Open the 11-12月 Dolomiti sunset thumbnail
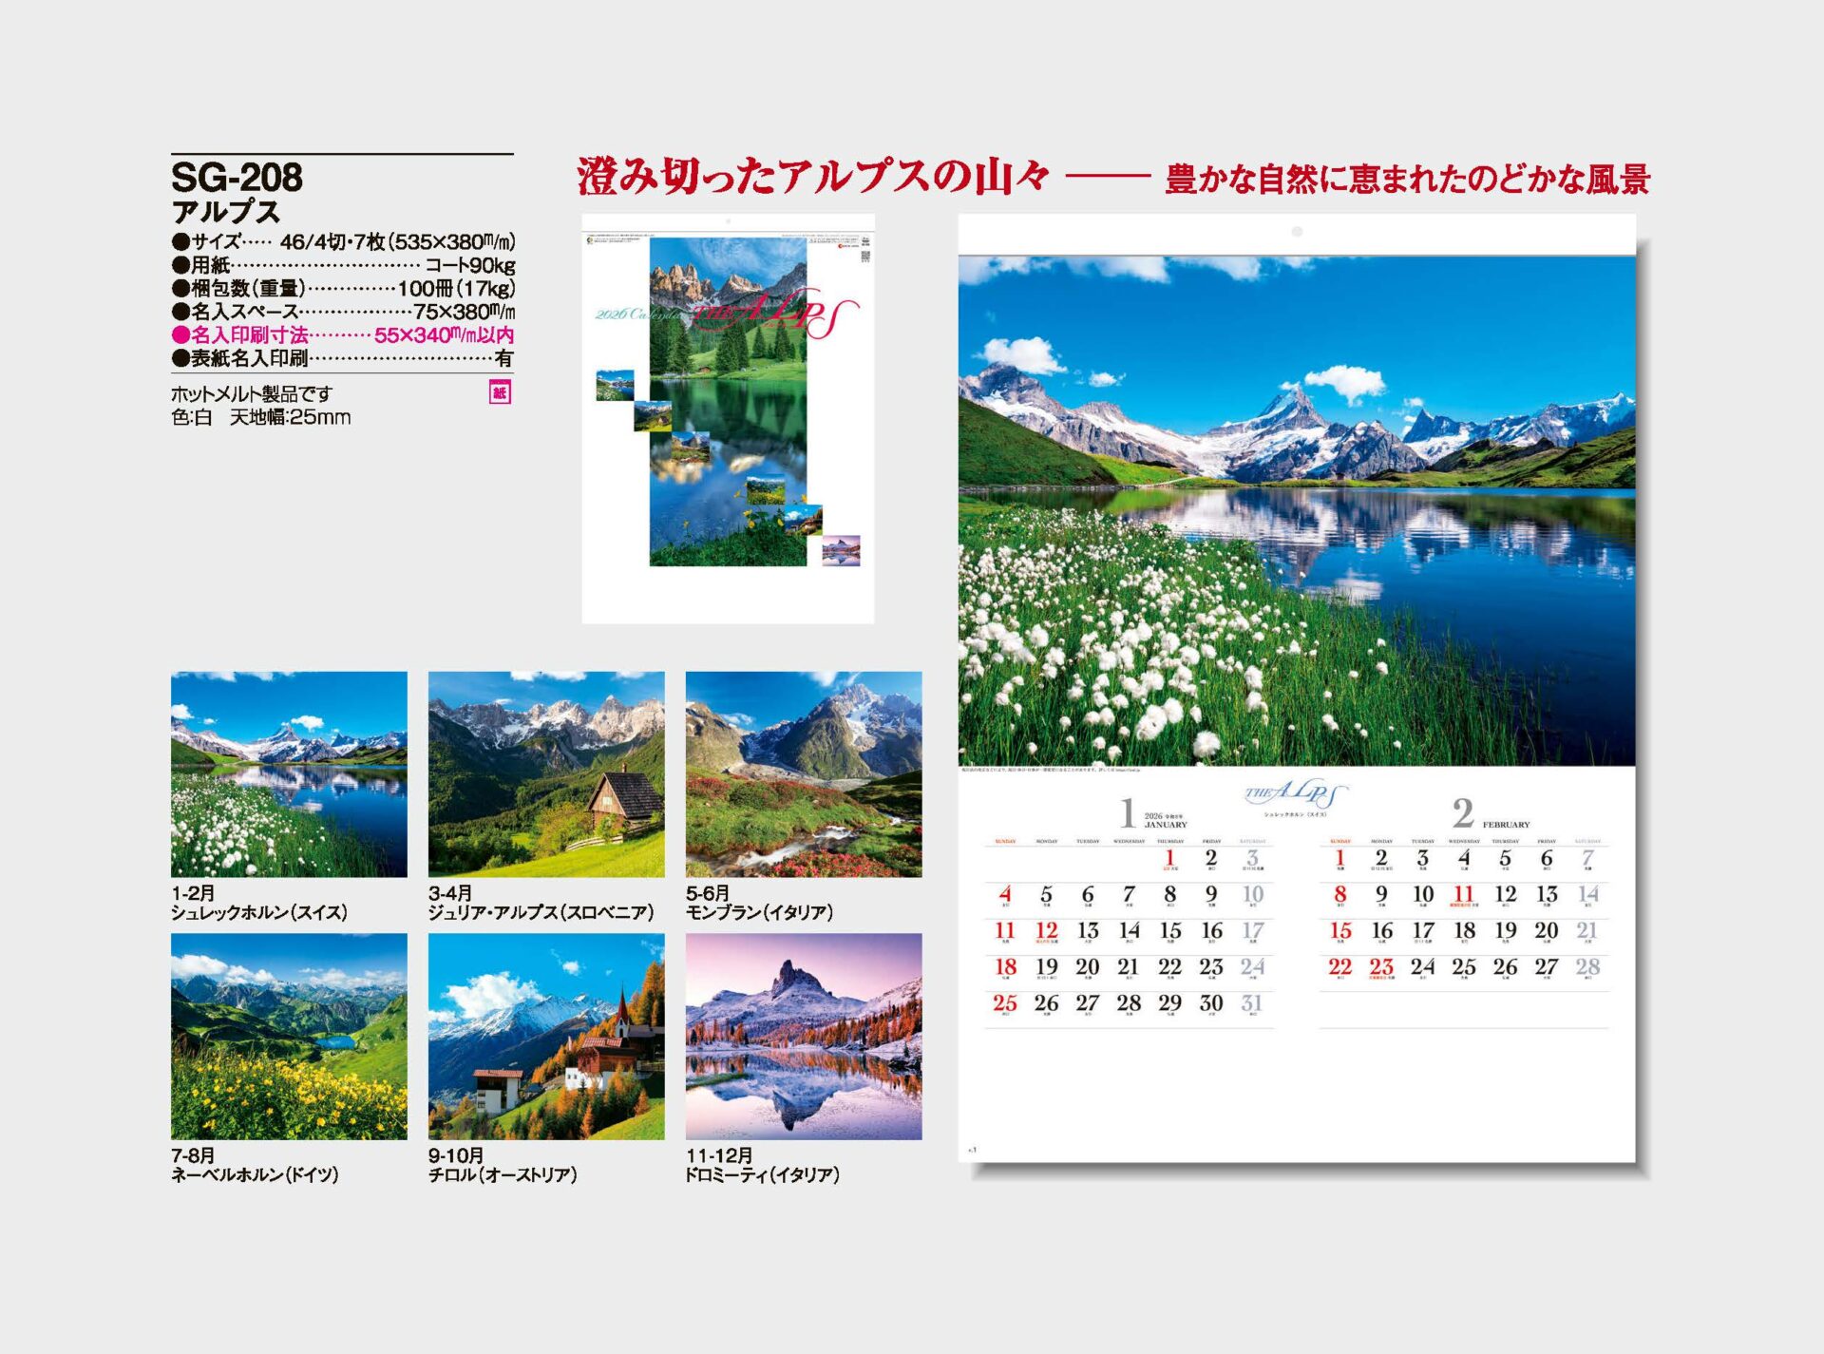This screenshot has height=1354, width=1824. 804,1036
